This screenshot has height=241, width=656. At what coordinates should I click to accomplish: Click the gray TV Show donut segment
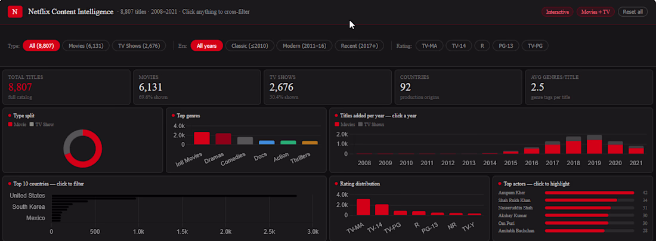click(68, 142)
